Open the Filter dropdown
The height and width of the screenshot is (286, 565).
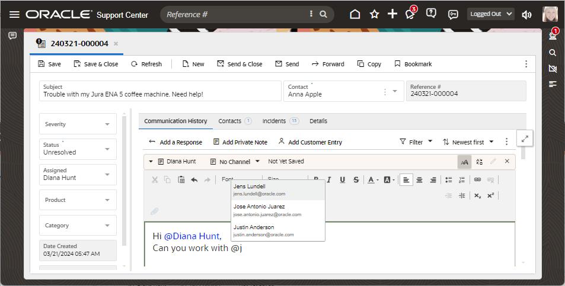click(416, 142)
